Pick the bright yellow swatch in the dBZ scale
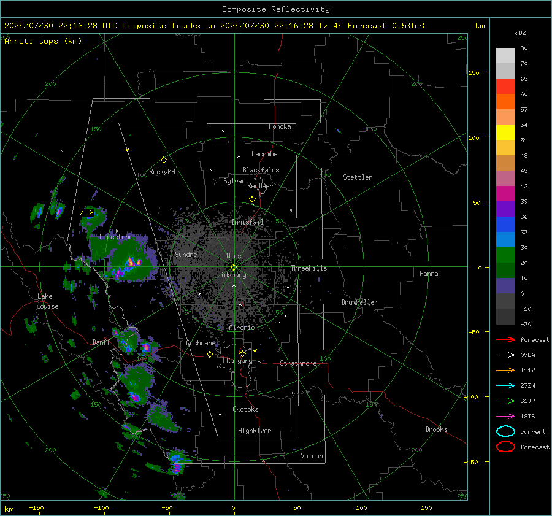The width and height of the screenshot is (552, 516). (x=505, y=132)
